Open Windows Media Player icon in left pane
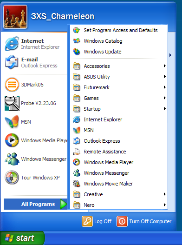This screenshot has height=245, width=182. [x=12, y=140]
